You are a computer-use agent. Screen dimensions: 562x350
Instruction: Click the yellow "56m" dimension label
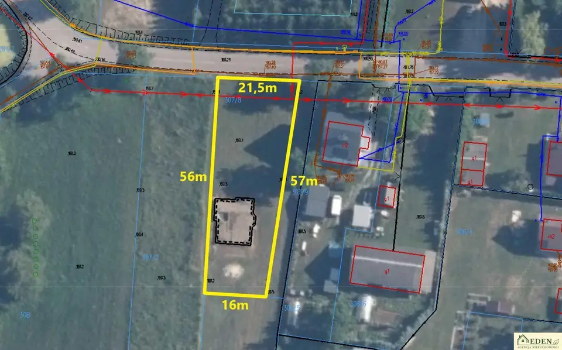(x=193, y=176)
